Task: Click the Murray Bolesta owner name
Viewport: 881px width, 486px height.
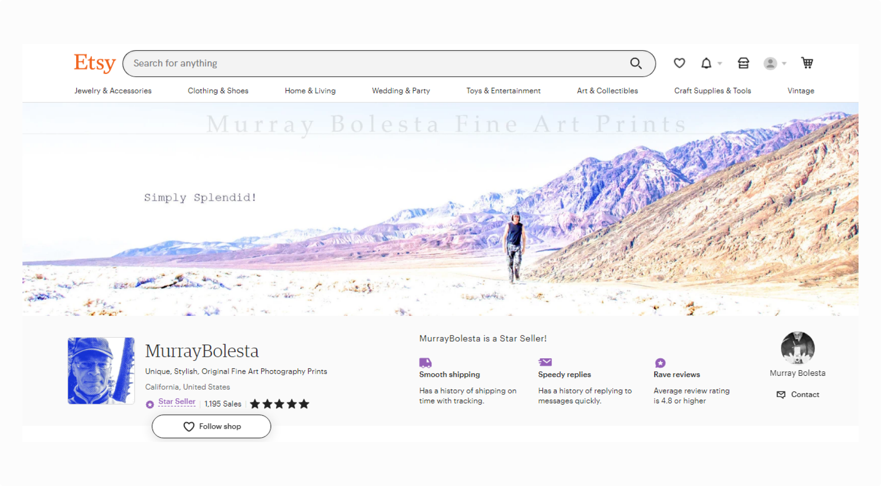Action: [x=798, y=373]
